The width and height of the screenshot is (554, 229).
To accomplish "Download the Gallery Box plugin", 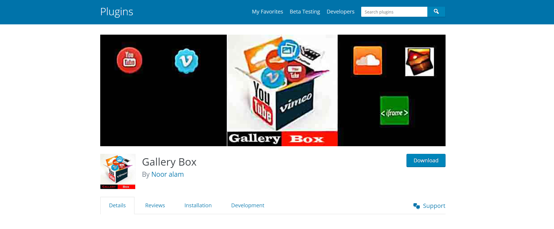I will click(x=426, y=160).
